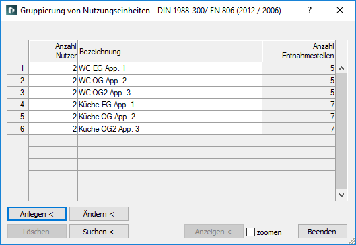This screenshot has height=245, width=356.
Task: Click the Anzahl Nutzer column header
Action: (53, 51)
